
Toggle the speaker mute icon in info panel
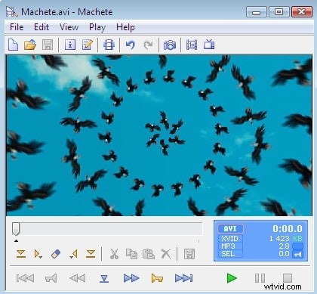297,255
